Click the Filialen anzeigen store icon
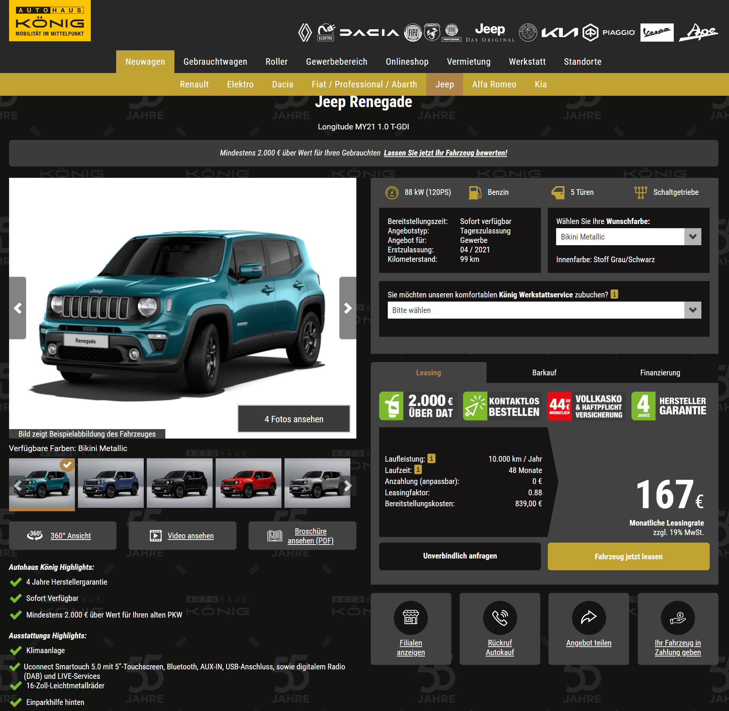The width and height of the screenshot is (729, 711). pos(411,618)
